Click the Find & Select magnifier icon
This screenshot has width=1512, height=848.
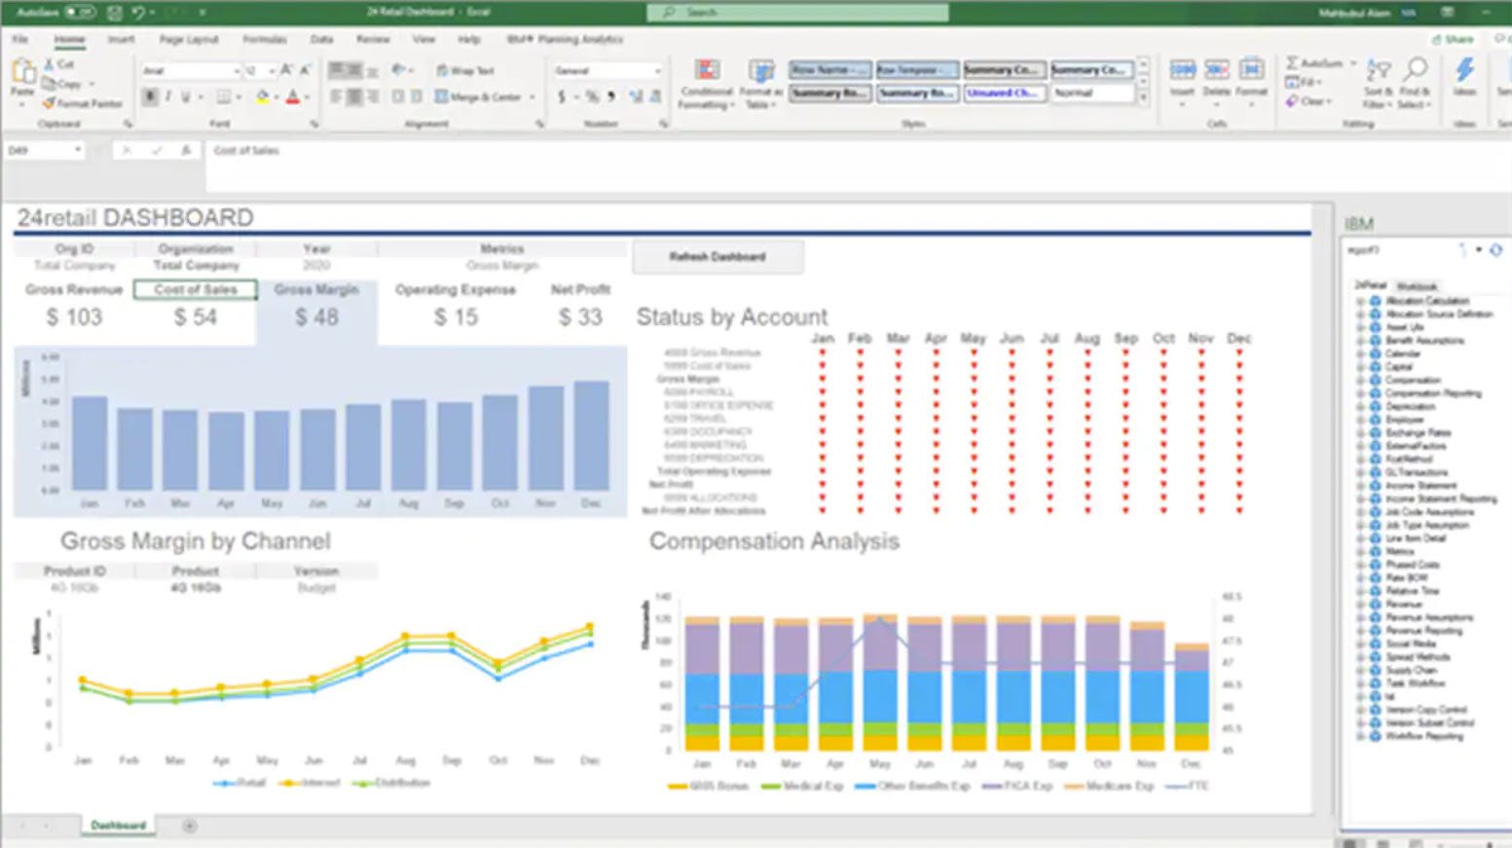click(1415, 70)
